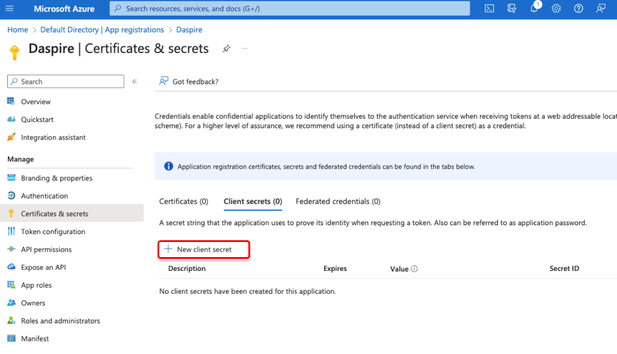
Task: Open Cloud Shell from the top bar
Action: tap(489, 8)
